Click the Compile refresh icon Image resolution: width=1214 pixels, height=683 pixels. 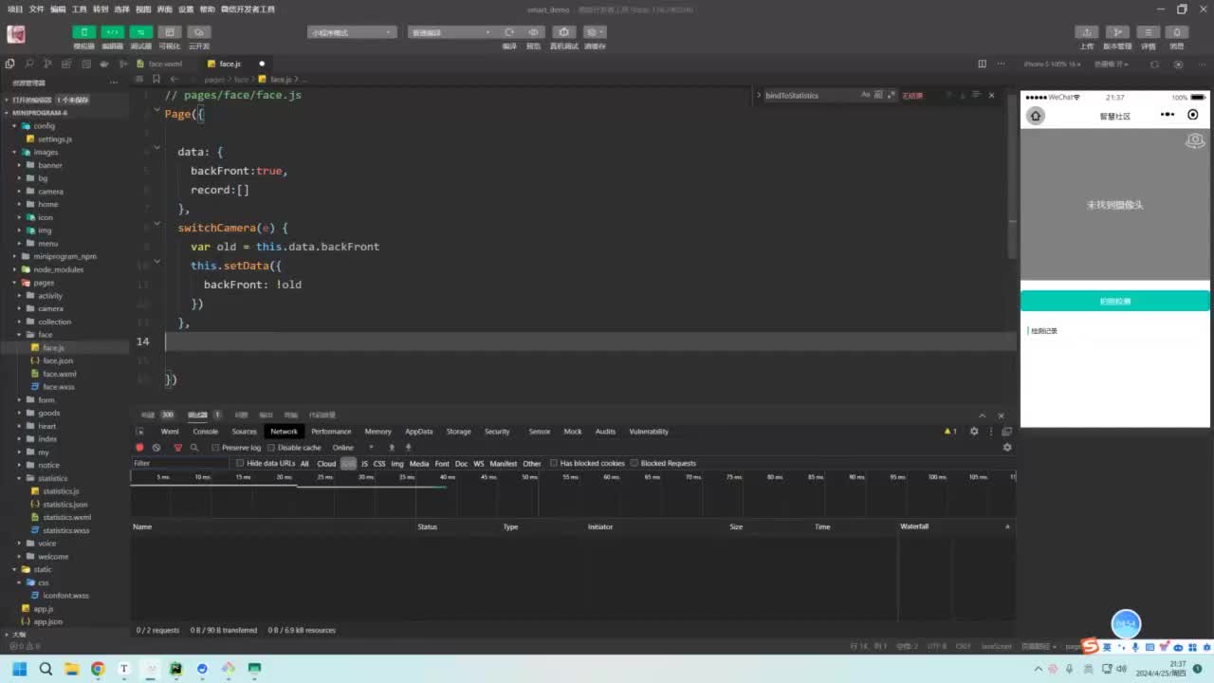coord(509,32)
